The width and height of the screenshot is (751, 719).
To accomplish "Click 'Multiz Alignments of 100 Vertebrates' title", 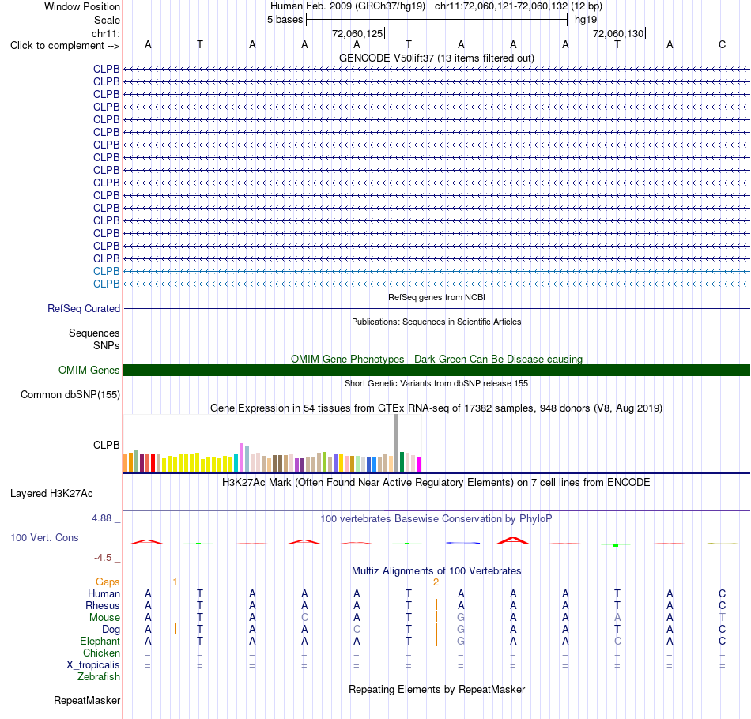I will pos(436,571).
